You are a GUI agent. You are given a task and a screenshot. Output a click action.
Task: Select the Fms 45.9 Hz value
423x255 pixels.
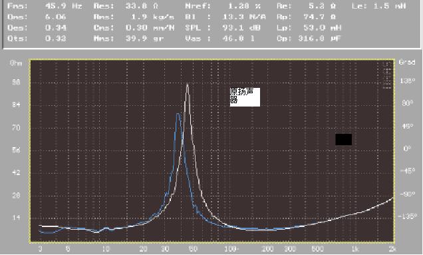click(x=64, y=6)
